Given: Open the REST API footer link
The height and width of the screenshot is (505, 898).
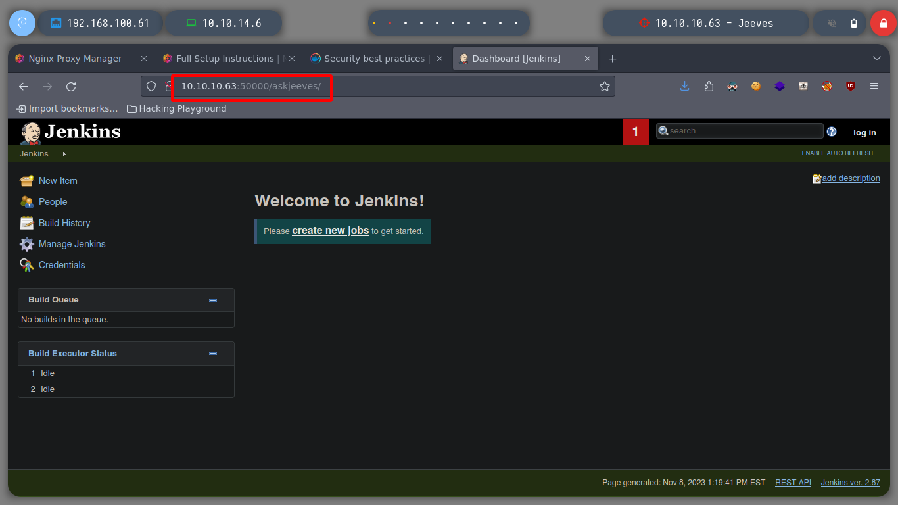Looking at the screenshot, I should coord(793,483).
